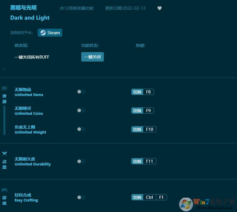Image resolution: width=237 pixels, height=212 pixels.
Task: Click the Unlimited Items label
Action: click(x=29, y=95)
